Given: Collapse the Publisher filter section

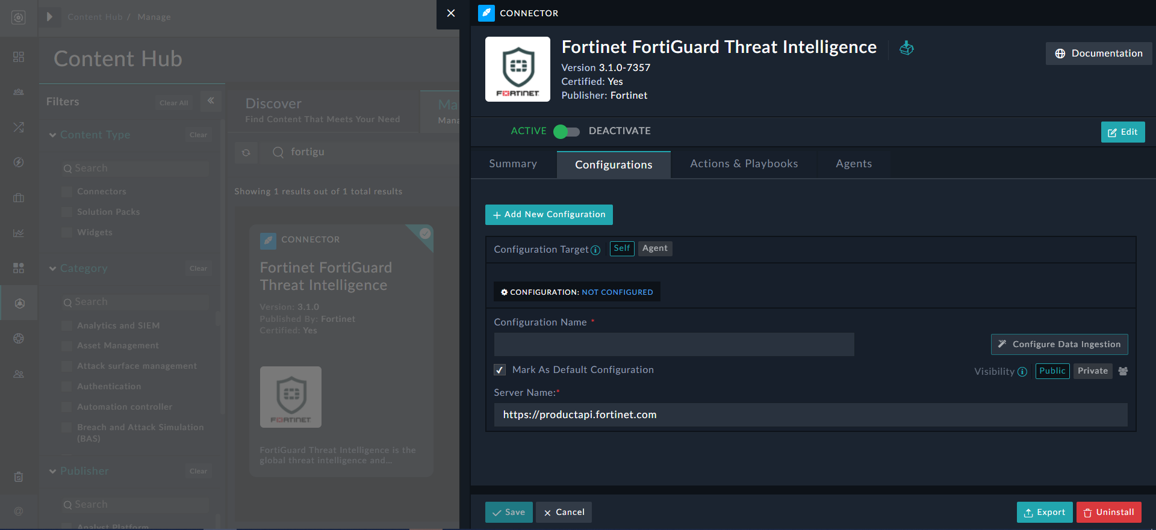Looking at the screenshot, I should pos(53,472).
